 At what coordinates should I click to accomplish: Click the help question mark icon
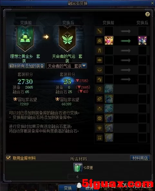pos(148,14)
